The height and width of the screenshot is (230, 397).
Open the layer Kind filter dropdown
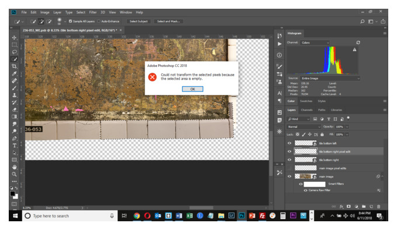pyautogui.click(x=298, y=119)
